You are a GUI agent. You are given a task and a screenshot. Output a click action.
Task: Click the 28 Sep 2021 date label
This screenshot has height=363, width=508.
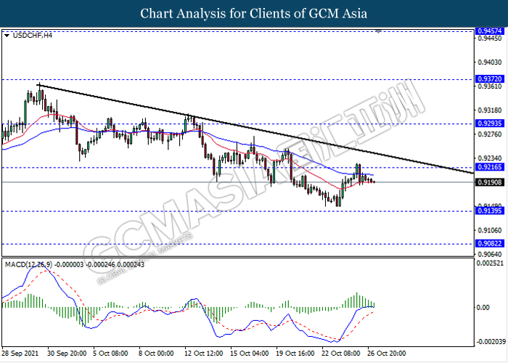pos(20,354)
